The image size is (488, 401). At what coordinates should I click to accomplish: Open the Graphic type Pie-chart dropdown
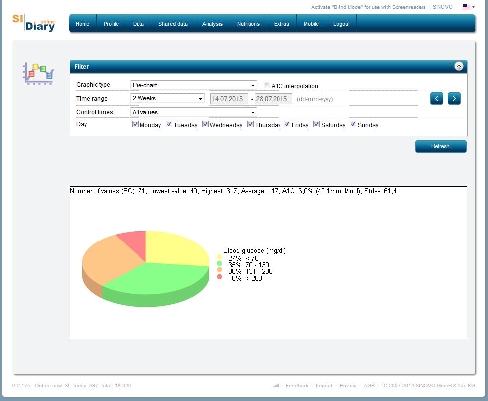click(193, 85)
